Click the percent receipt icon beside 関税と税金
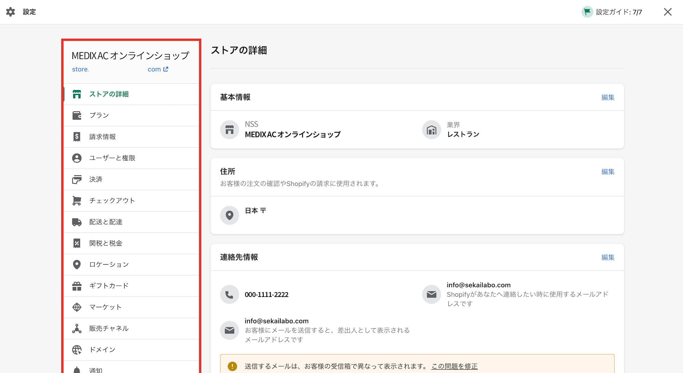The height and width of the screenshot is (373, 683). point(77,243)
